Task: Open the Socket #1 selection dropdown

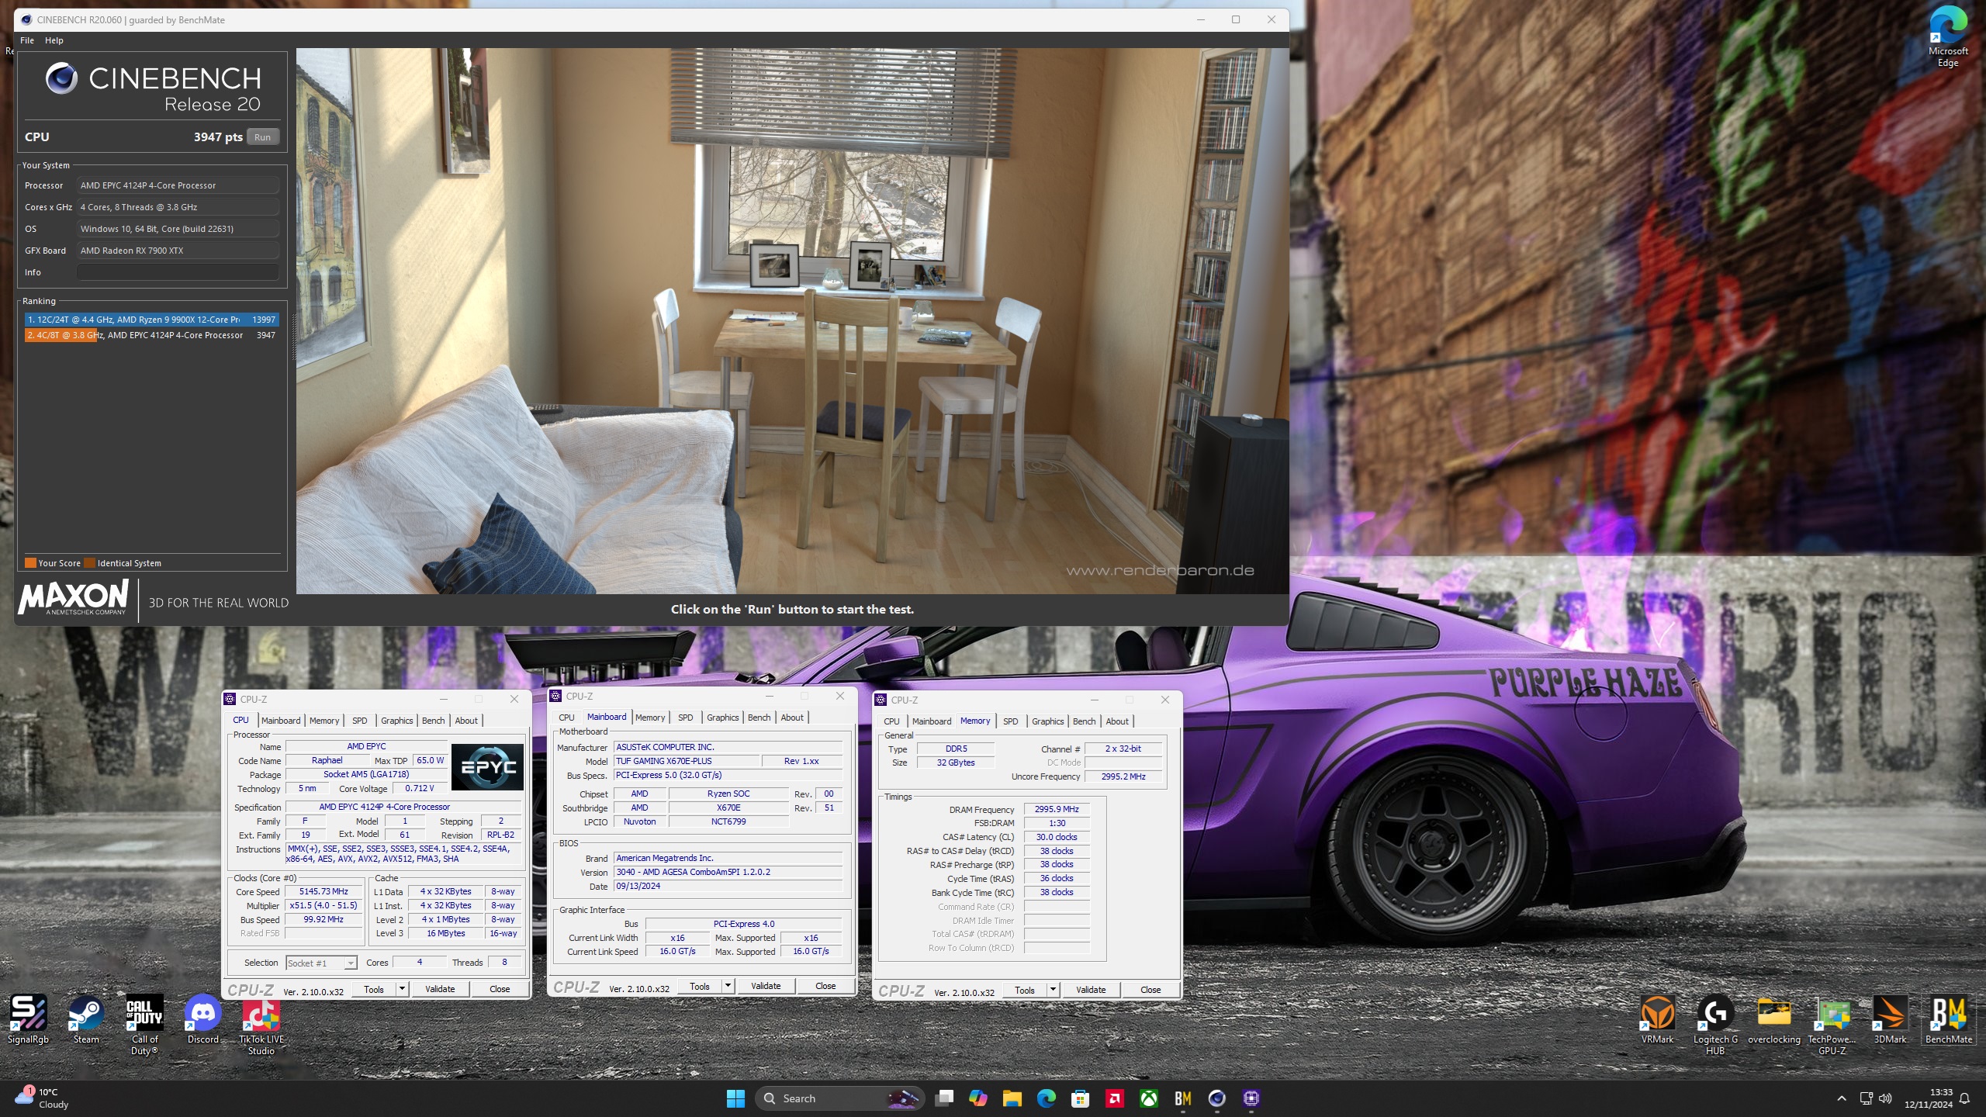Action: [x=321, y=963]
